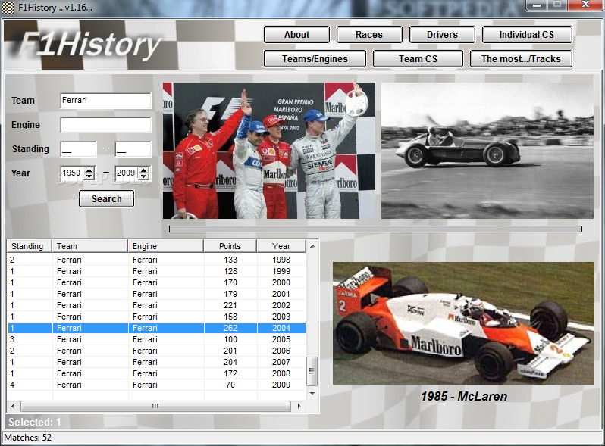
Task: Select the 2006 row with 201 points
Action: click(x=157, y=351)
